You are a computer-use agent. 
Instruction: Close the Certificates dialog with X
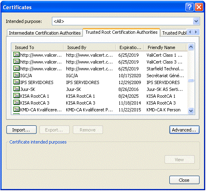[x=199, y=7]
